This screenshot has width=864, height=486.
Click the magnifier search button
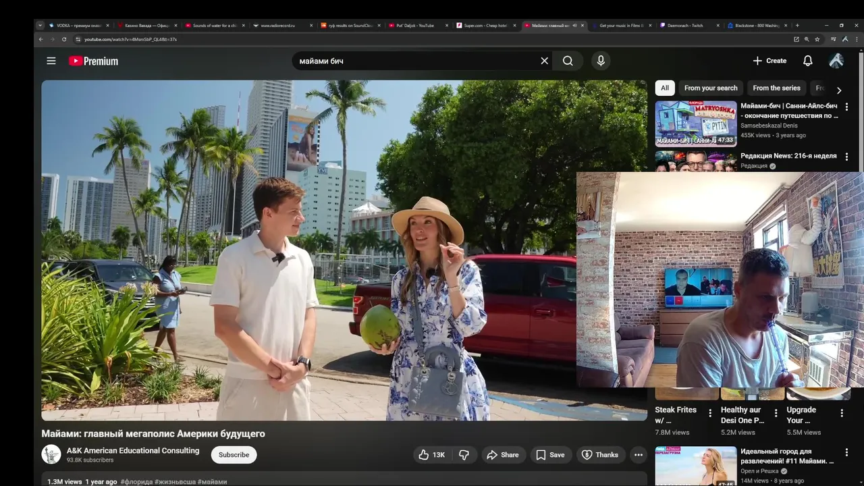pos(568,61)
